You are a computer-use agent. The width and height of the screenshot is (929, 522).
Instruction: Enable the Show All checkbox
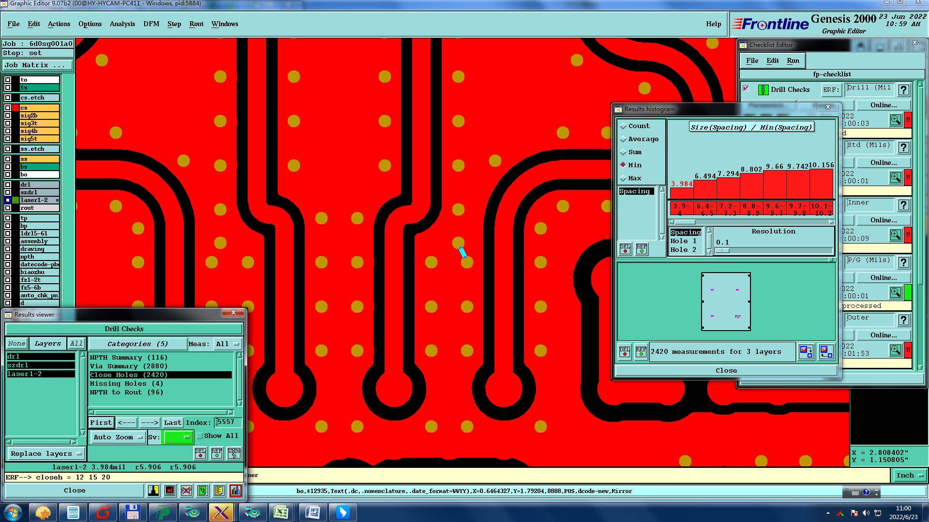pyautogui.click(x=200, y=436)
